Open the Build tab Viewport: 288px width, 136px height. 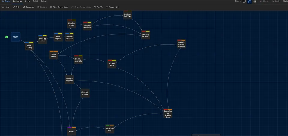35,1
